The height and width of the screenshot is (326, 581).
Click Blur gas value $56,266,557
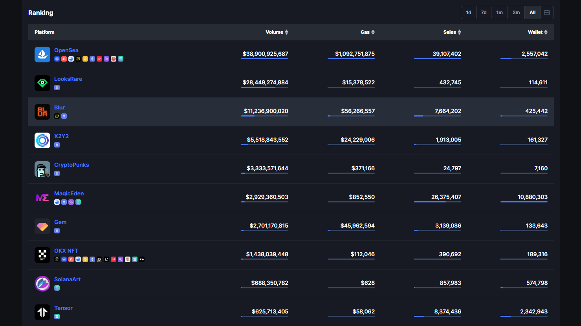point(358,111)
